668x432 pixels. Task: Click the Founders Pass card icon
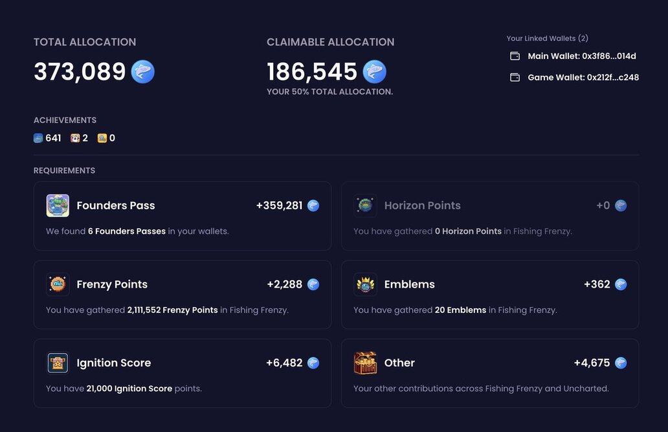(x=58, y=205)
